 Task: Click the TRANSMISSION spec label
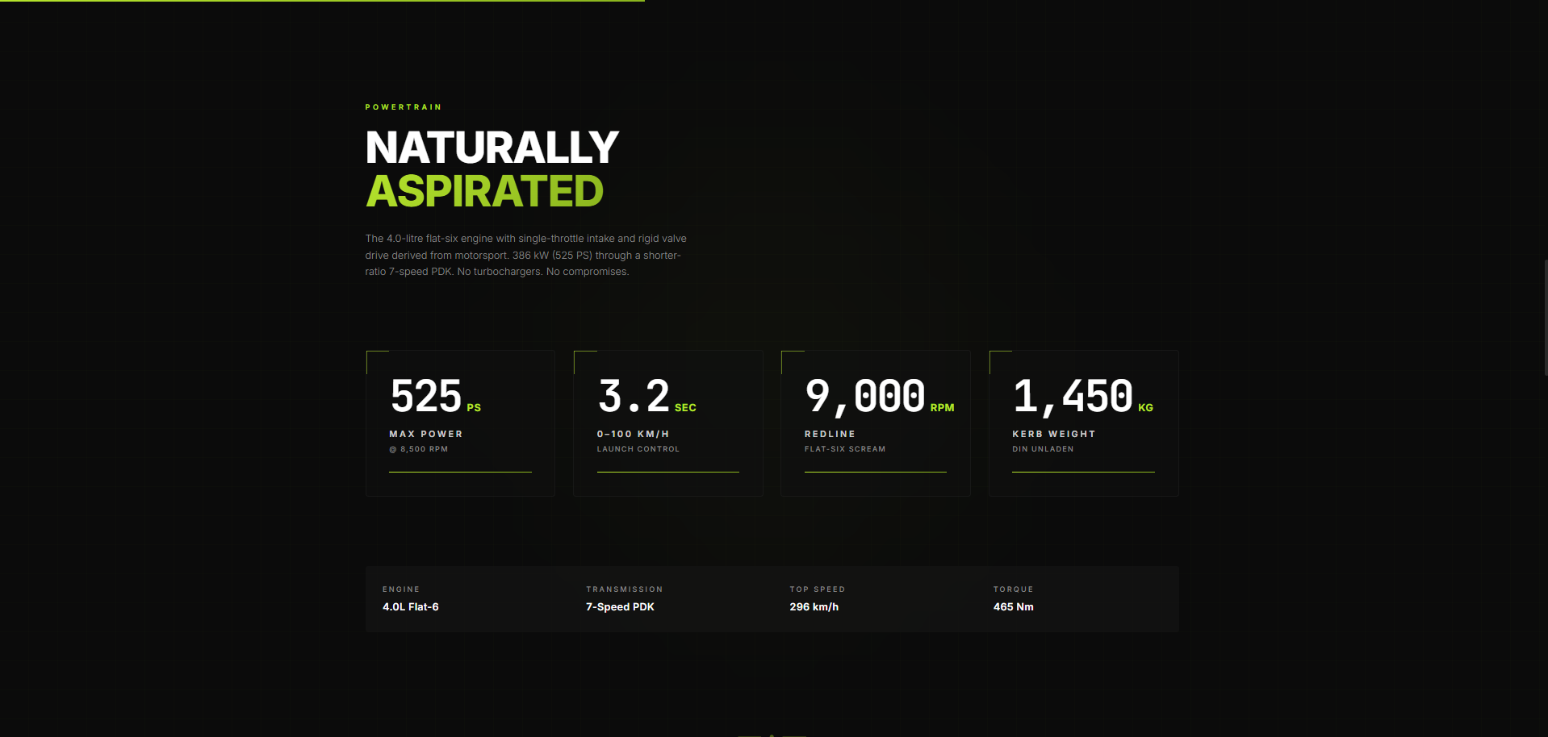pos(624,589)
